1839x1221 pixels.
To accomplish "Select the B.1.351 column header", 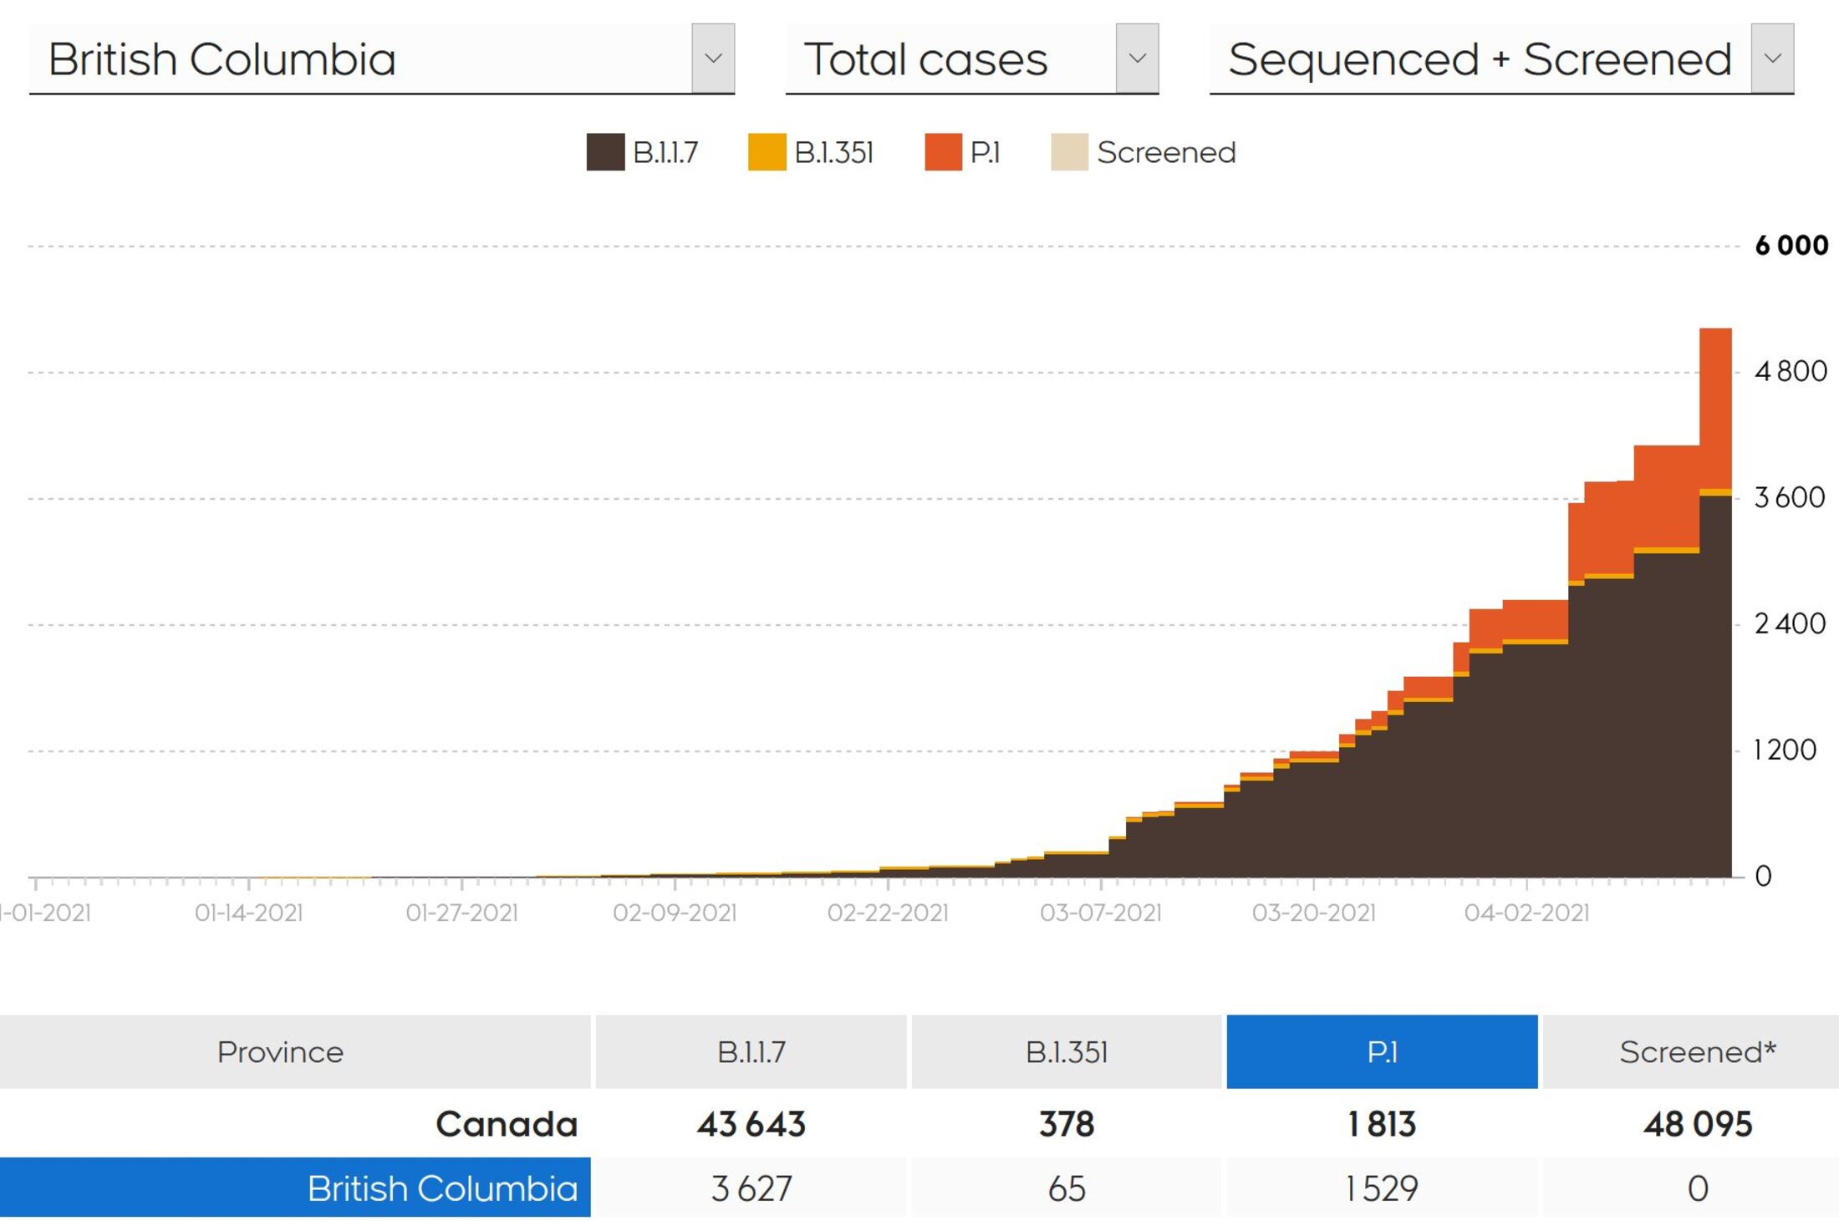I will [1066, 1051].
